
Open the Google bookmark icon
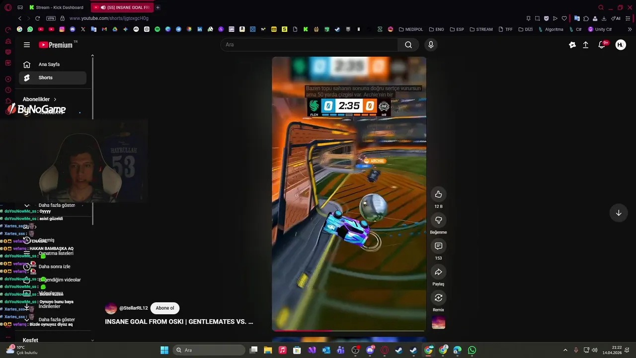(19, 29)
